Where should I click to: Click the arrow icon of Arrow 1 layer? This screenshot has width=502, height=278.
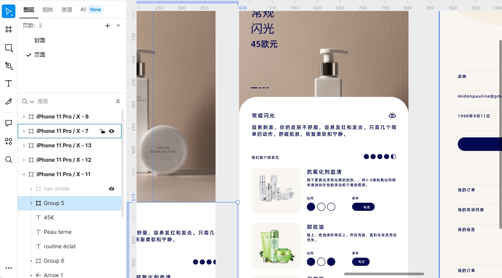pos(38,275)
